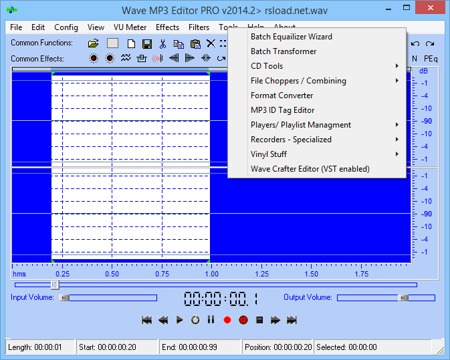Click the Length: 00:00:01 status field
450x360 pixels.
click(40, 347)
